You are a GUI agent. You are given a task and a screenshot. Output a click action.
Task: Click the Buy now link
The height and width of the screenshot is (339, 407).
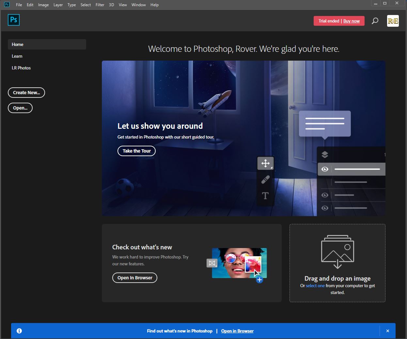352,21
